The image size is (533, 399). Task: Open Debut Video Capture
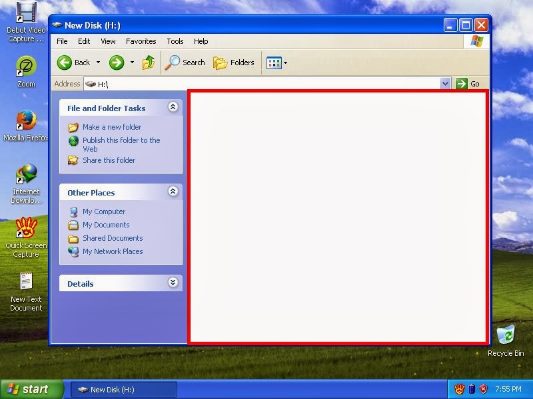(25, 12)
